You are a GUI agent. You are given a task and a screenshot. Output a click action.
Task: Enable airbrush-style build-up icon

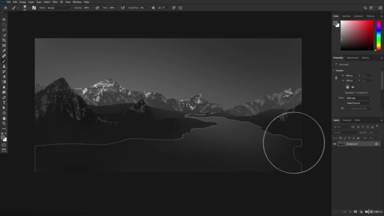122,8
